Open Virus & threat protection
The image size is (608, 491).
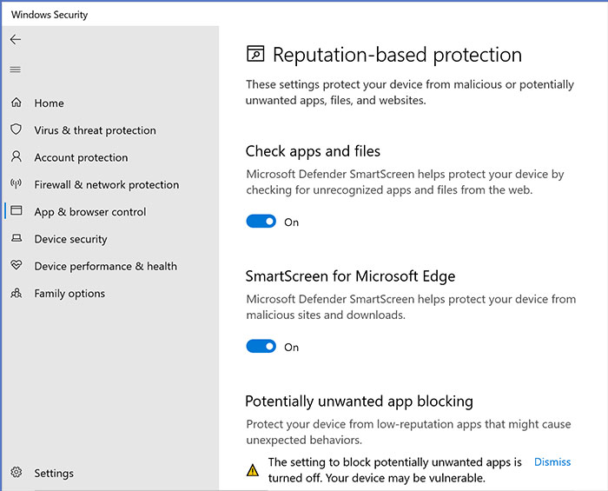(95, 130)
